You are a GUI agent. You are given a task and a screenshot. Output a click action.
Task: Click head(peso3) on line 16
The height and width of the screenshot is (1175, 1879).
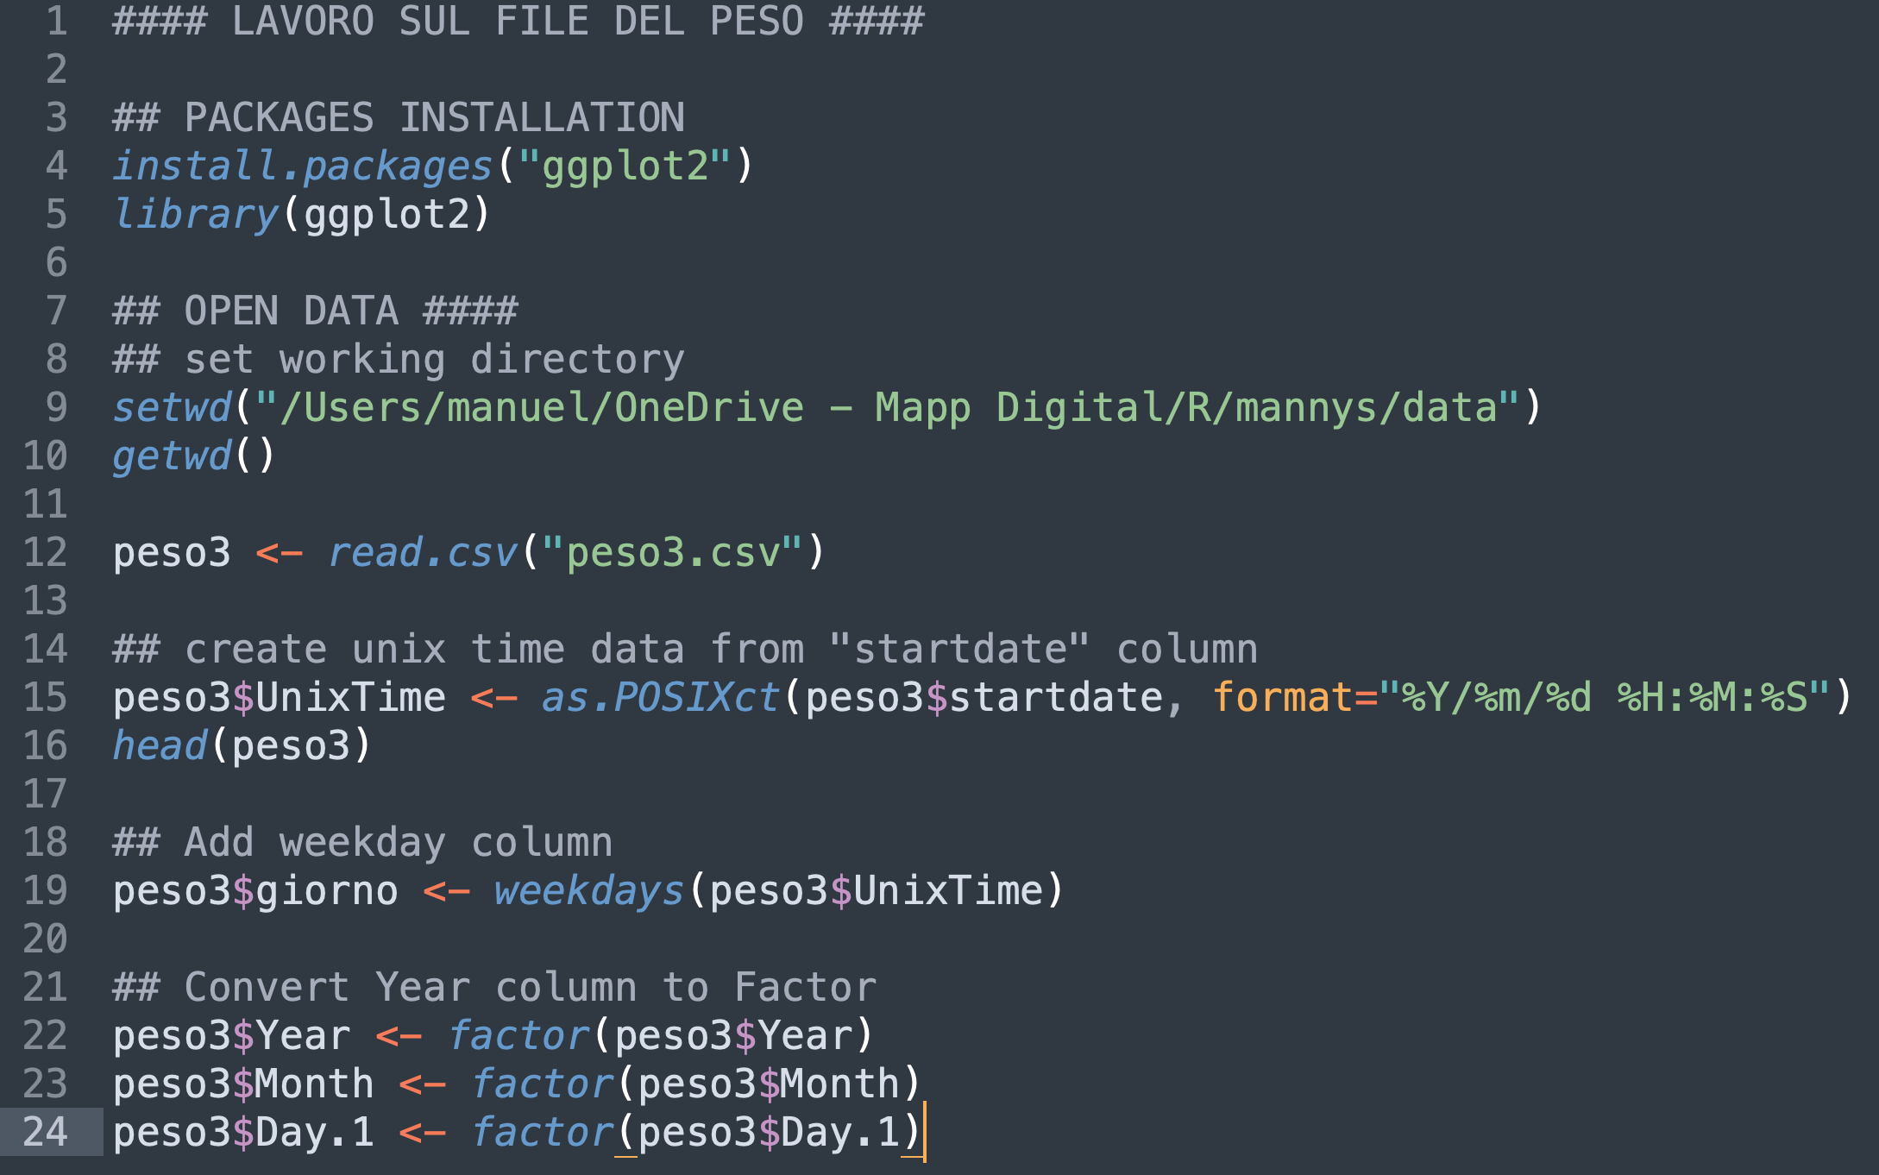(x=242, y=745)
